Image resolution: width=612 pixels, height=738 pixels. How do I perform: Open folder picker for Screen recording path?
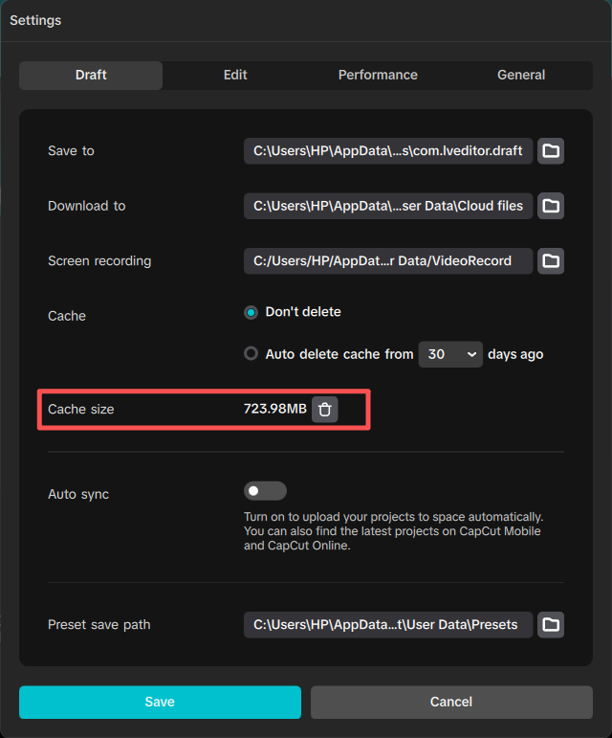[x=551, y=260]
